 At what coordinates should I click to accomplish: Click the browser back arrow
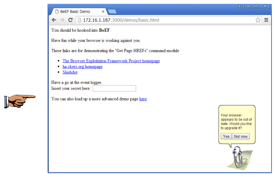click(54, 20)
